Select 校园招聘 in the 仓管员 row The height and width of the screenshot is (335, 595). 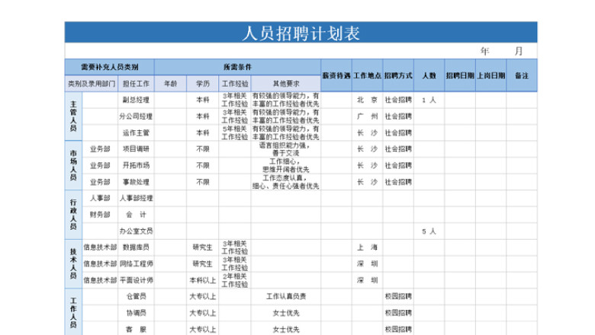[398, 296]
